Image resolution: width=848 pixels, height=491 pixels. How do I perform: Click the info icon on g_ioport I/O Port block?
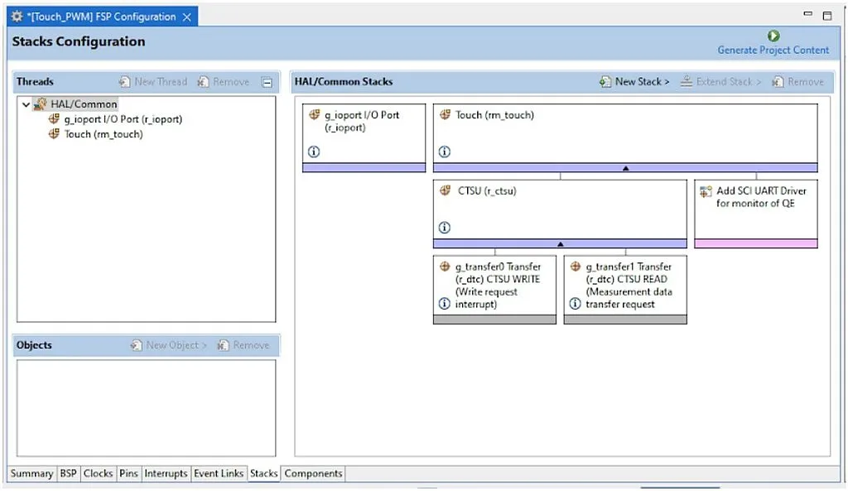pos(313,152)
